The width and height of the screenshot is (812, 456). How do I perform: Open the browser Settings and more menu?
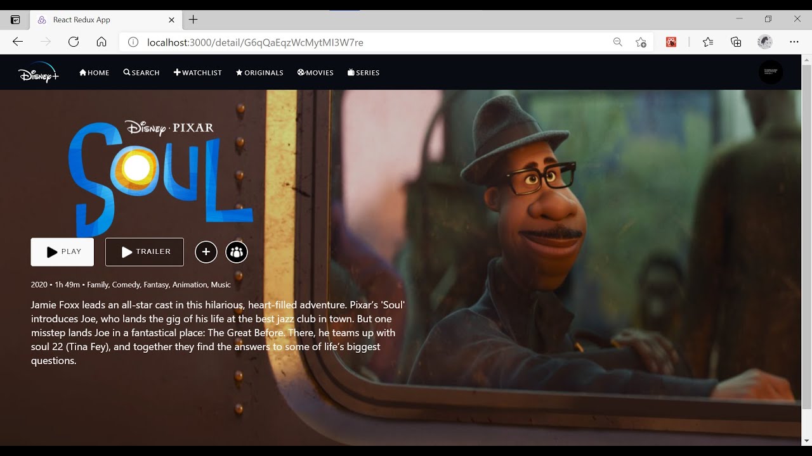pos(794,42)
